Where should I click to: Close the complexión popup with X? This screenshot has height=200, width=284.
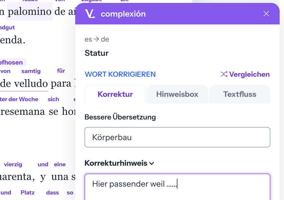click(266, 14)
